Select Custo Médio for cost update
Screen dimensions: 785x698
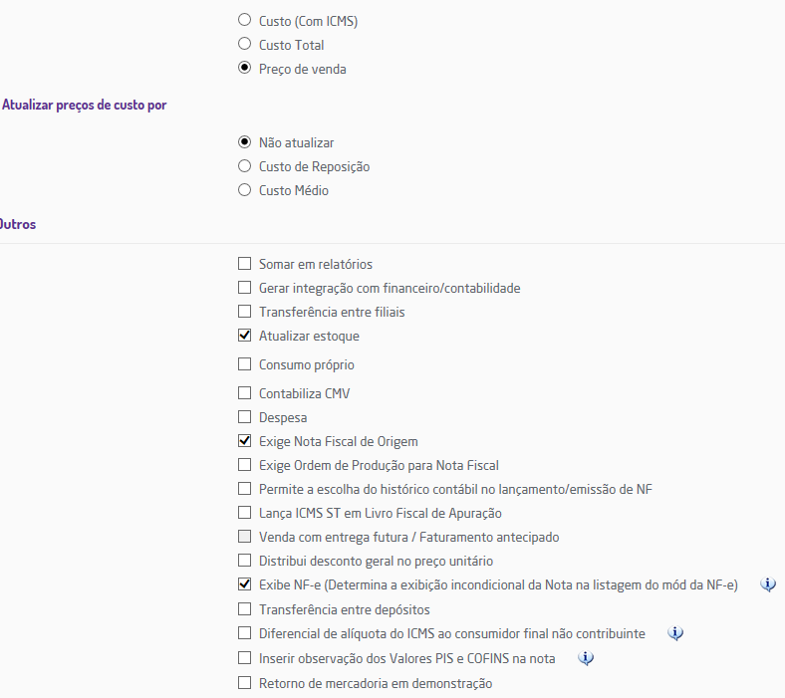tap(245, 190)
